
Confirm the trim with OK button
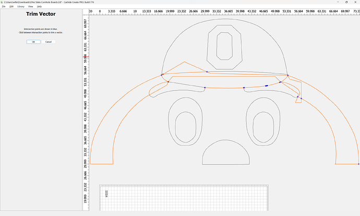tap(33, 42)
